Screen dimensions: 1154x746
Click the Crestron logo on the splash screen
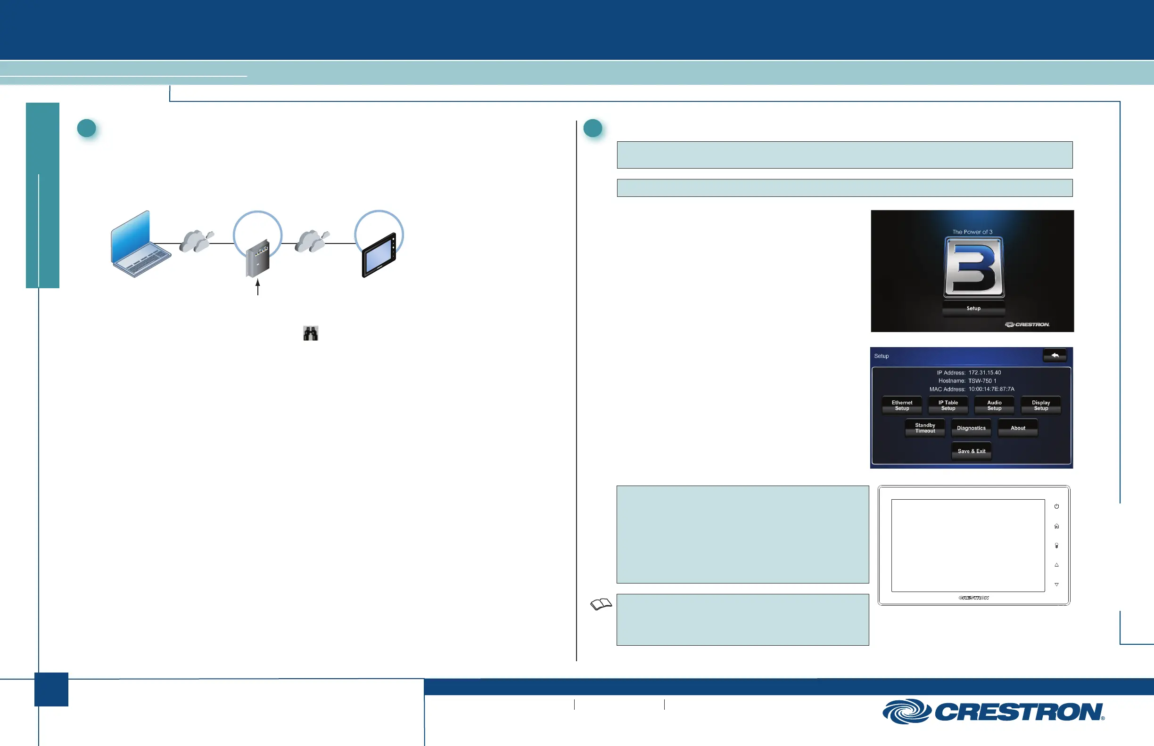(1028, 324)
